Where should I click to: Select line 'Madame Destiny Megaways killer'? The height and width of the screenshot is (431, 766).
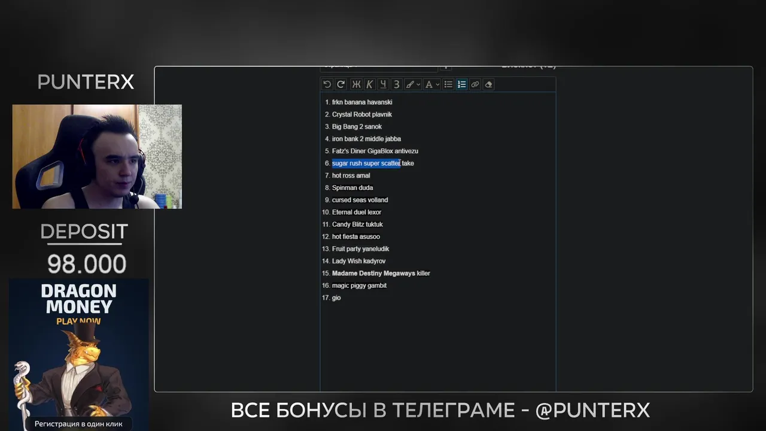(381, 274)
